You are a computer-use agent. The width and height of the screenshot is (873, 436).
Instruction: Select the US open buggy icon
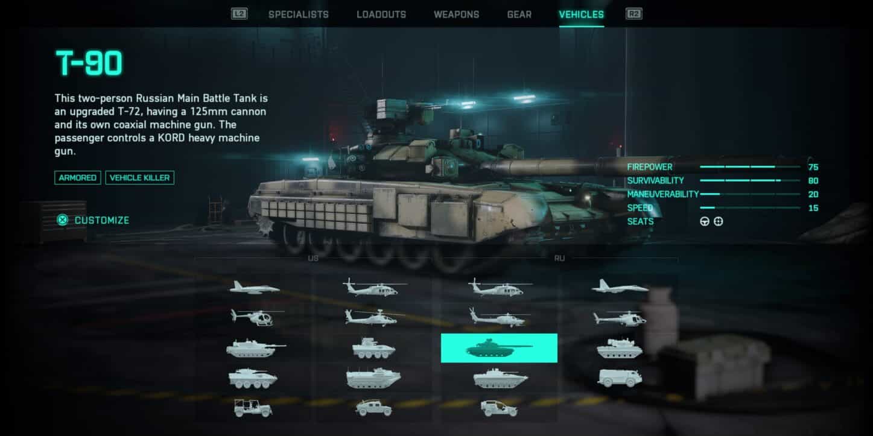(253, 408)
